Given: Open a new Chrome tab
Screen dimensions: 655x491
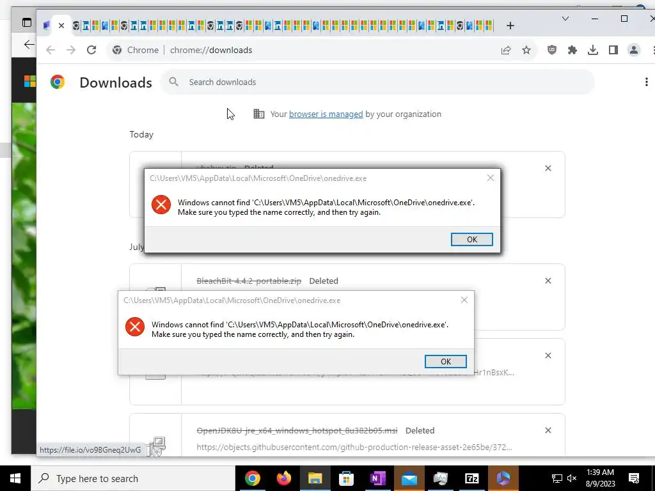Looking at the screenshot, I should click(510, 26).
